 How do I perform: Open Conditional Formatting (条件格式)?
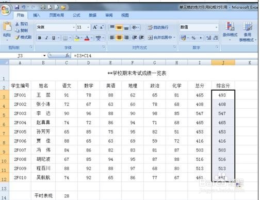pos(230,31)
